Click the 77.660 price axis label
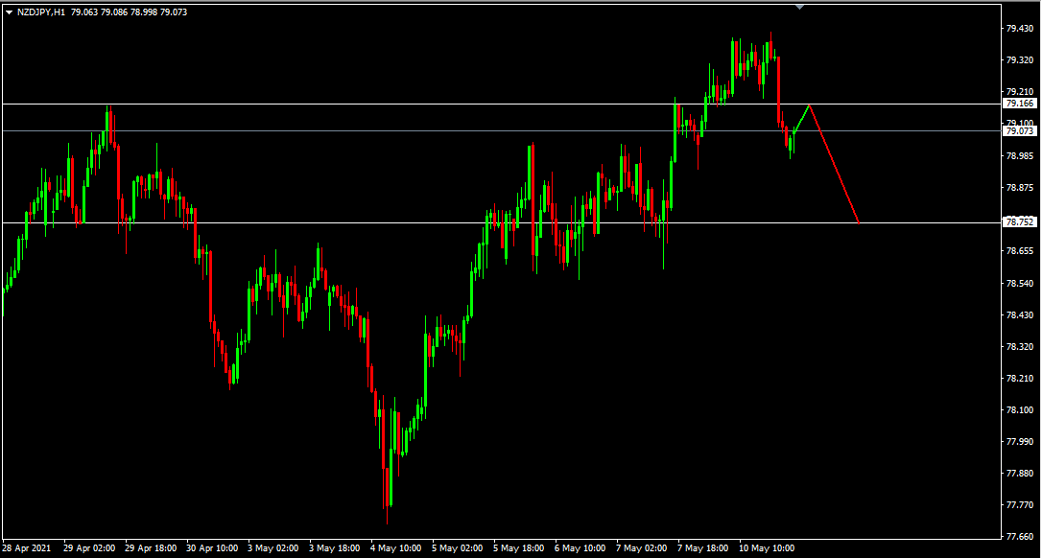Screen dimensions: 1042x558 pos(1019,535)
